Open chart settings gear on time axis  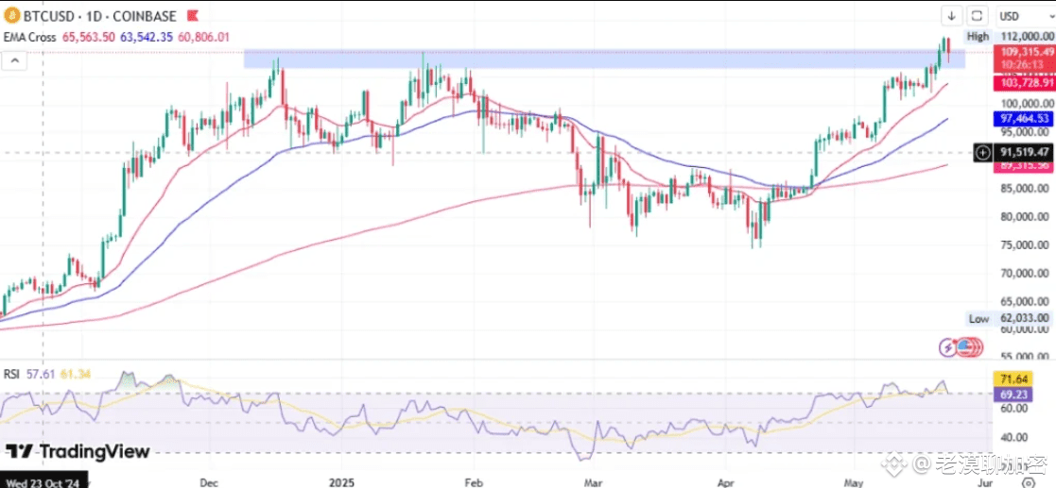pyautogui.click(x=1029, y=482)
